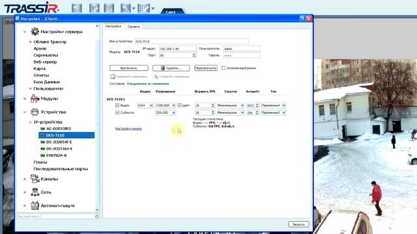Click the DS-2CD854F-E camera status icon
This screenshot has height=234, width=417.
[x=42, y=142]
